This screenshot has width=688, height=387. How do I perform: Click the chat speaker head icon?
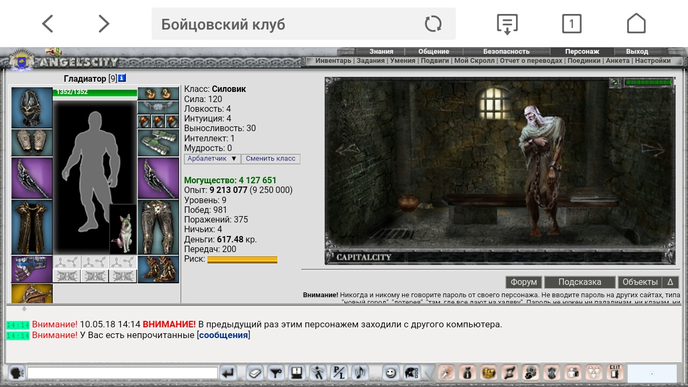pyautogui.click(x=16, y=372)
